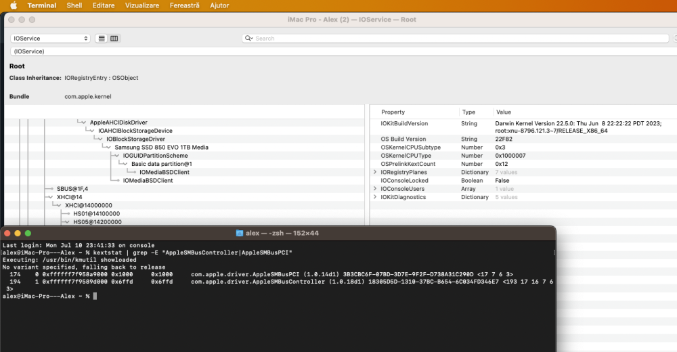Open the Editare menu
Viewport: 677px width, 352px height.
pos(104,5)
